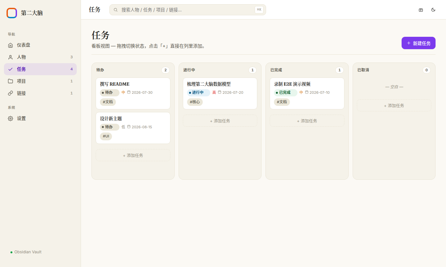Click count badge 4 next to 任务
This screenshot has height=267, width=446.
(x=72, y=69)
